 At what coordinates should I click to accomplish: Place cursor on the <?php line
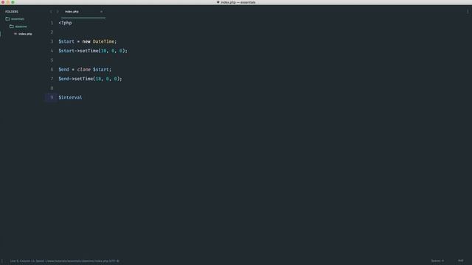(66, 23)
